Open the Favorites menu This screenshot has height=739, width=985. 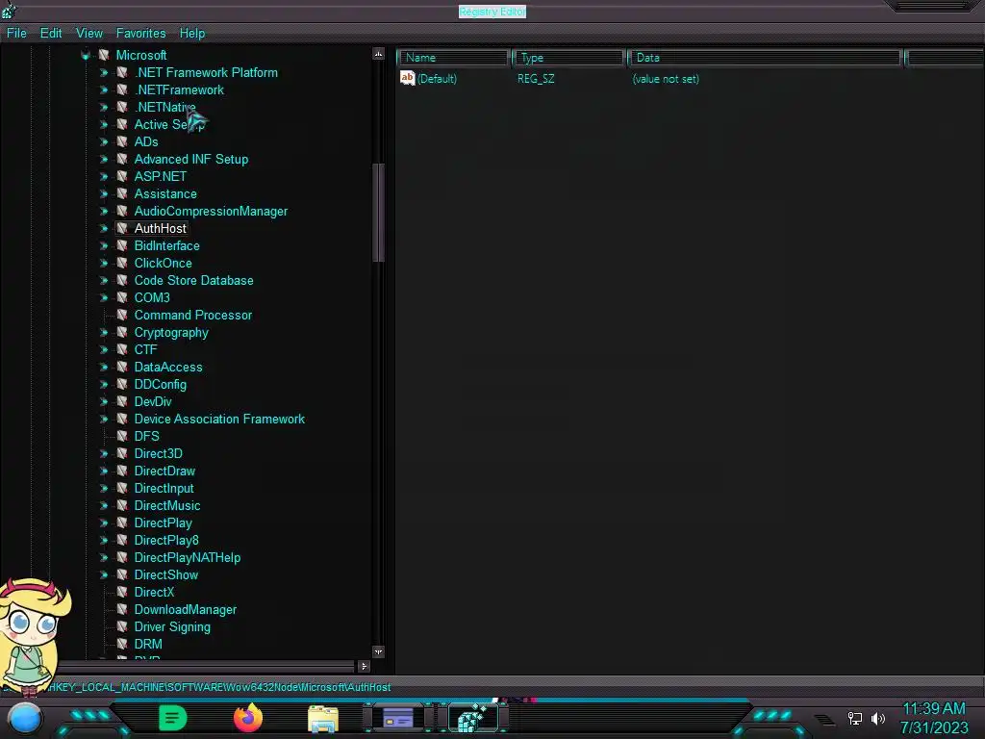point(140,34)
